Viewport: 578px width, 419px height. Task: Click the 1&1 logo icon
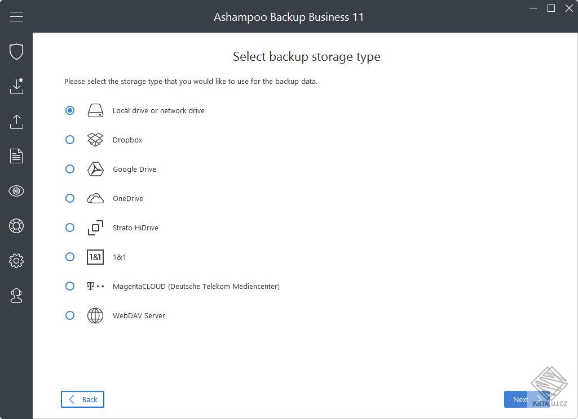pyautogui.click(x=95, y=257)
